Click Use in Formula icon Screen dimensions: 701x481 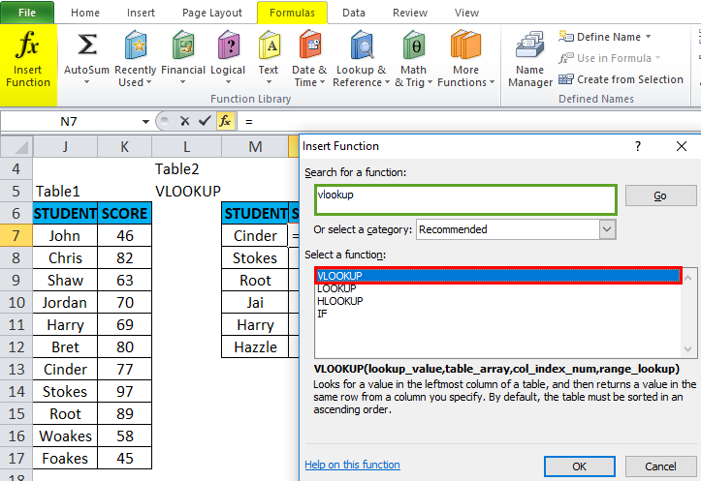[565, 58]
